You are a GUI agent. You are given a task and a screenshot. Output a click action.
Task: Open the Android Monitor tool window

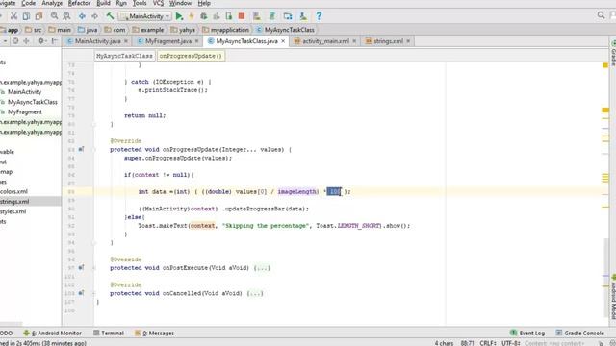click(x=52, y=334)
